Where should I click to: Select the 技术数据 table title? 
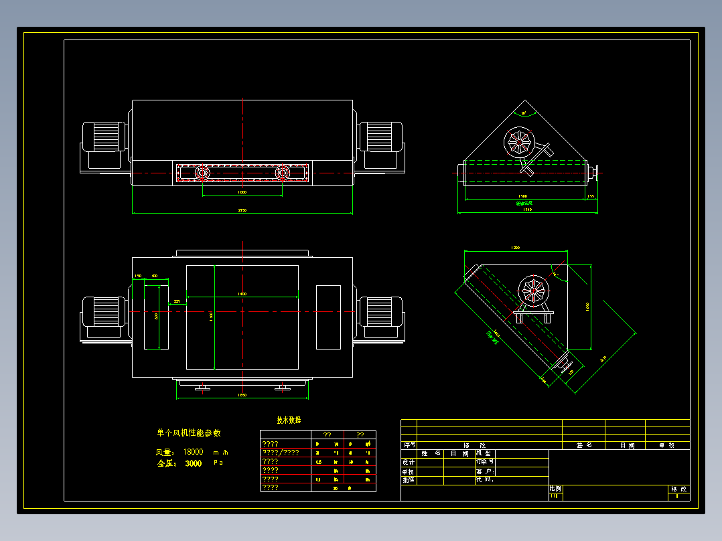tap(289, 420)
